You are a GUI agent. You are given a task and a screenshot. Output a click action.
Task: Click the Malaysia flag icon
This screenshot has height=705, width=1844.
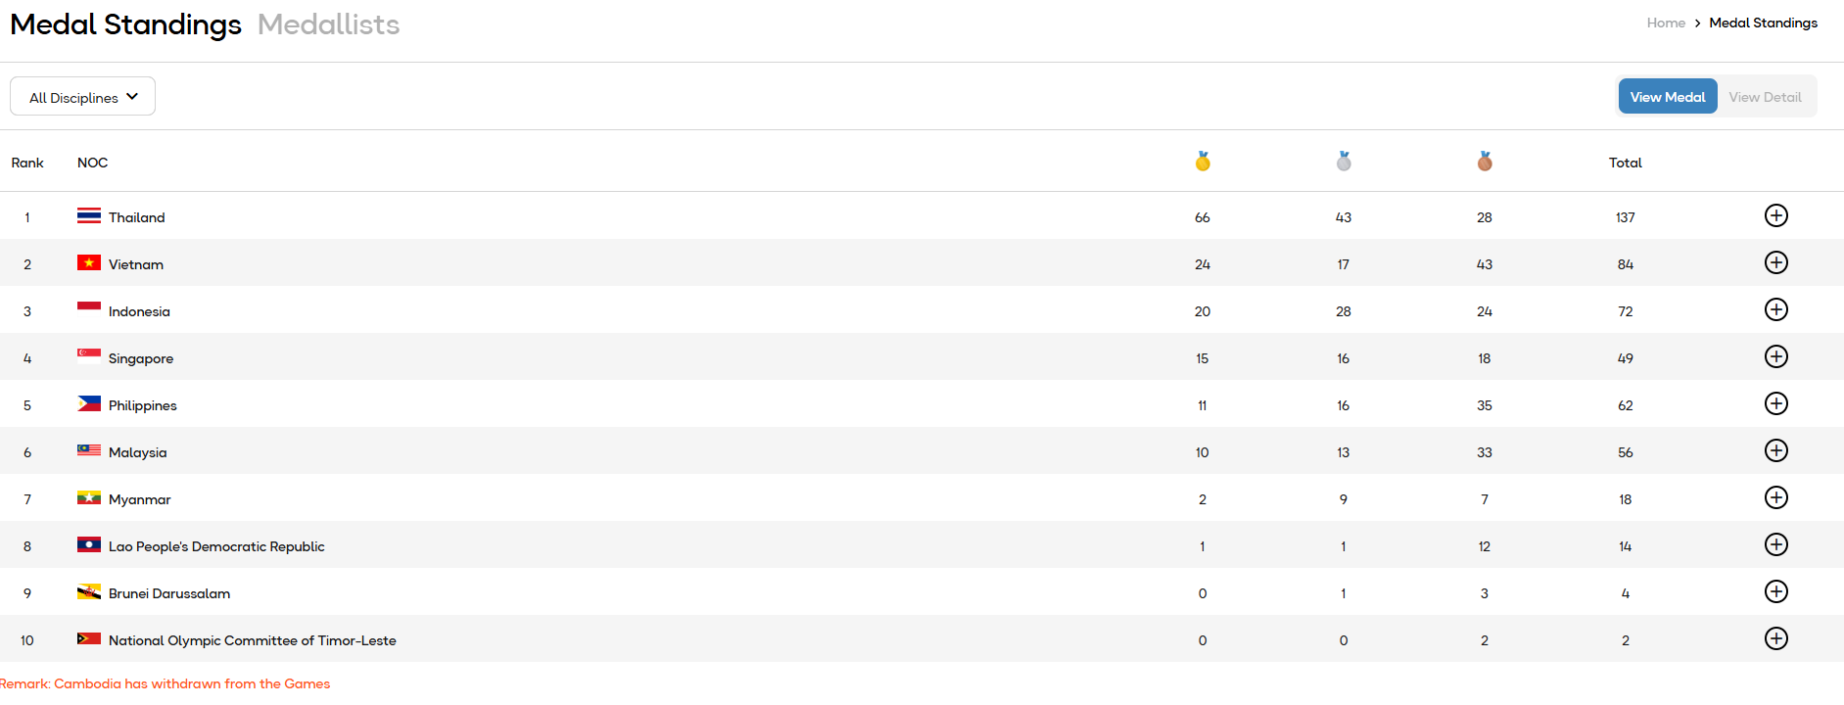(89, 450)
